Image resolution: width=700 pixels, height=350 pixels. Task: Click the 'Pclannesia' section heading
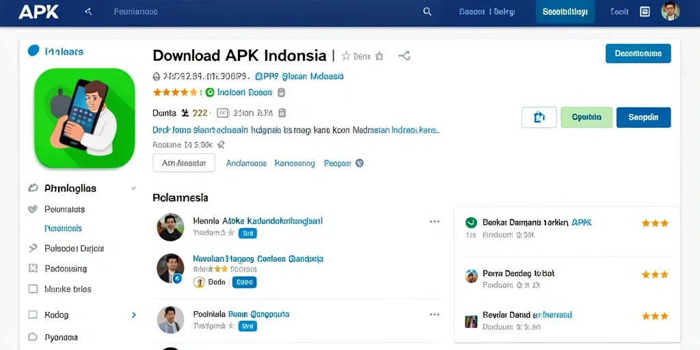click(x=180, y=198)
